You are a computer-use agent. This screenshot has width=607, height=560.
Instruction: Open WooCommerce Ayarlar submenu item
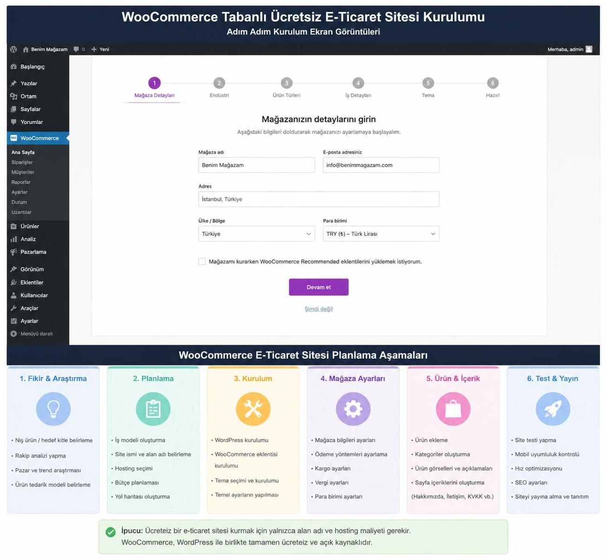20,192
